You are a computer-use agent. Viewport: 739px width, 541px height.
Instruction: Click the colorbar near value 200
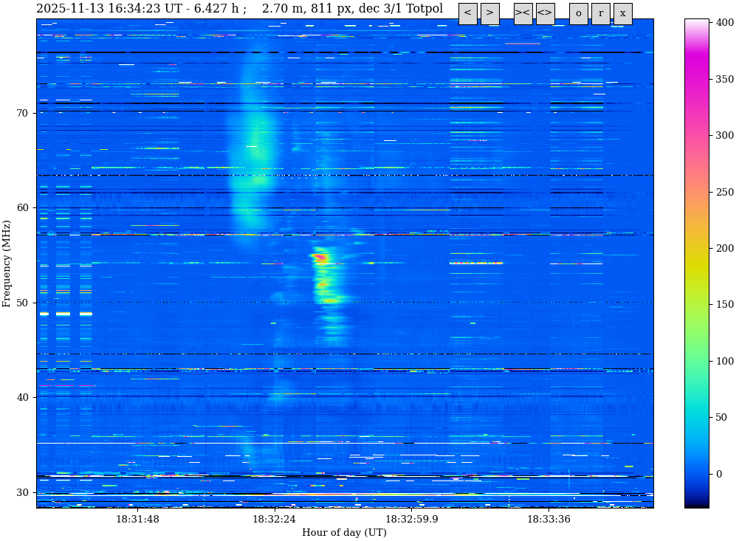coord(696,248)
